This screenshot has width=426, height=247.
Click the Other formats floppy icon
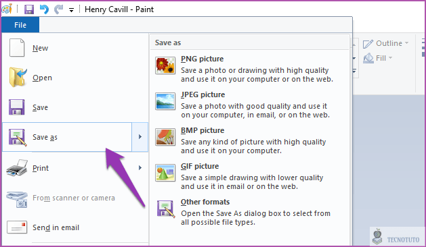[x=166, y=209]
